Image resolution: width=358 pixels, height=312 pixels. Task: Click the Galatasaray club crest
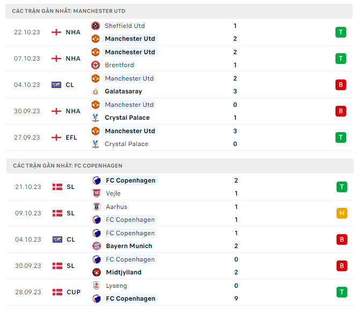[x=96, y=91]
